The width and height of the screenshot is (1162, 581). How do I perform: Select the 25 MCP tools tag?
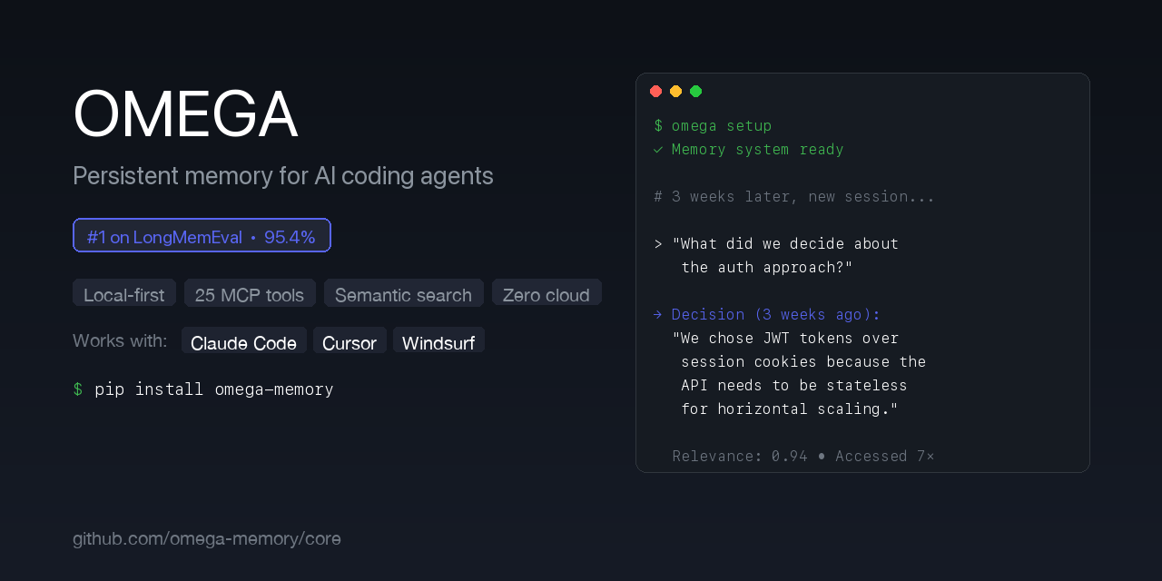pos(250,294)
